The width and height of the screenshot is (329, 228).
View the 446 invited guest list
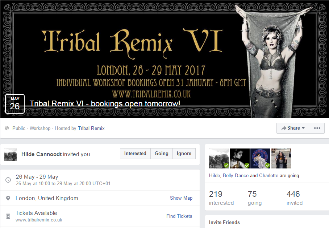tap(295, 198)
